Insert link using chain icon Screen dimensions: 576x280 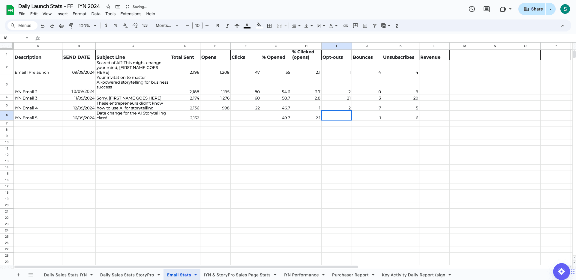346,26
